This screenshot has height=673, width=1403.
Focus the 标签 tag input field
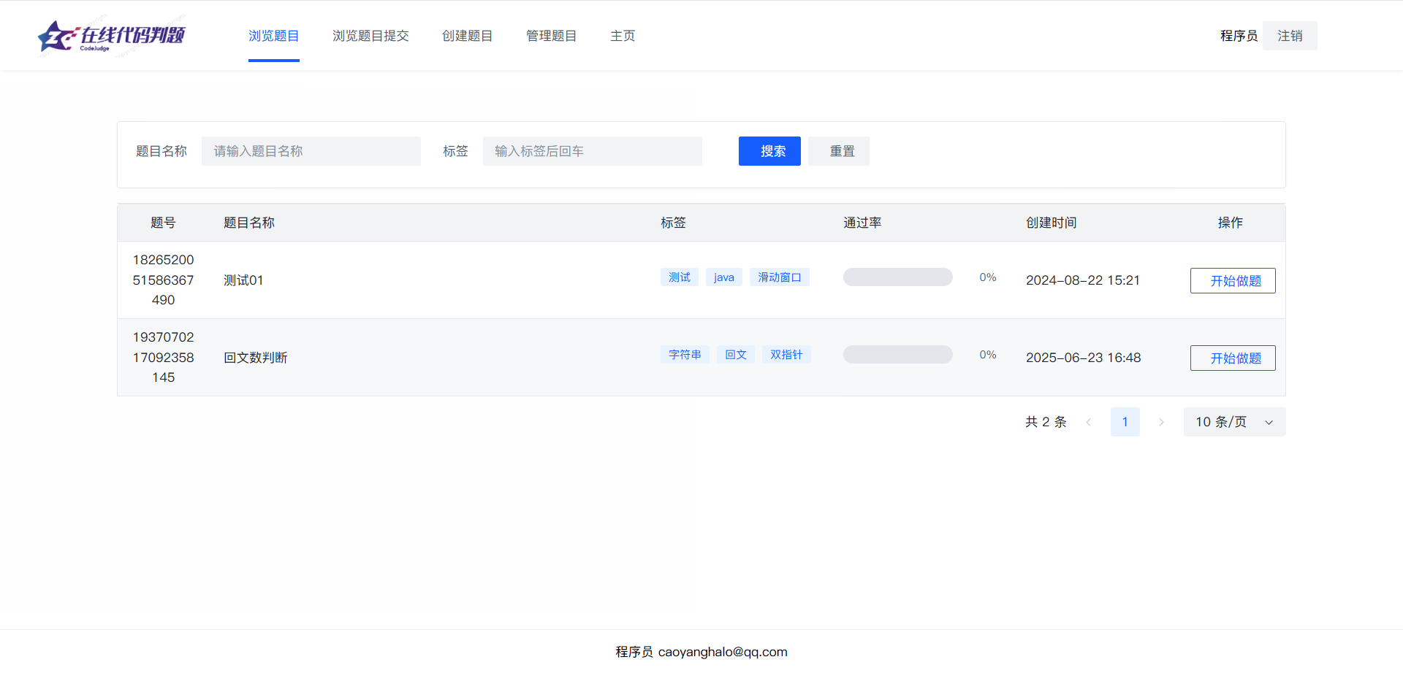click(x=593, y=151)
